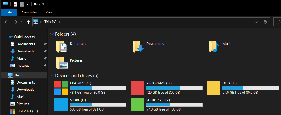The image size is (281, 115).
Task: Collapse the Folders (4) group
Action: (52, 34)
